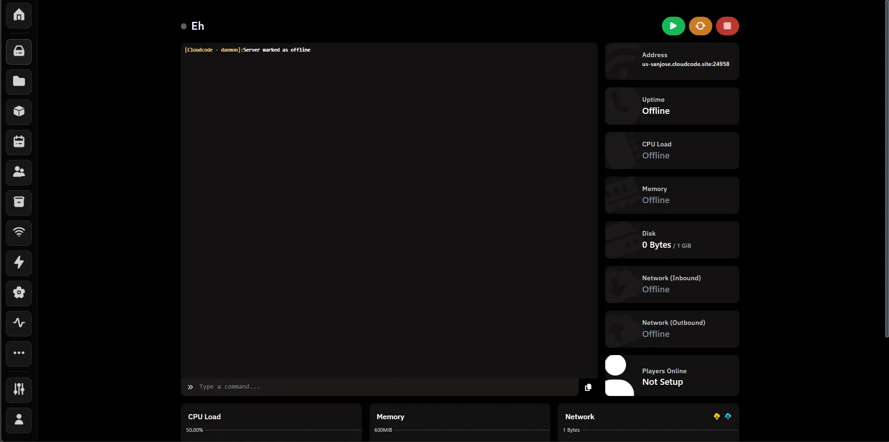The height and width of the screenshot is (442, 889).
Task: Start the server with green play button
Action: pos(673,26)
